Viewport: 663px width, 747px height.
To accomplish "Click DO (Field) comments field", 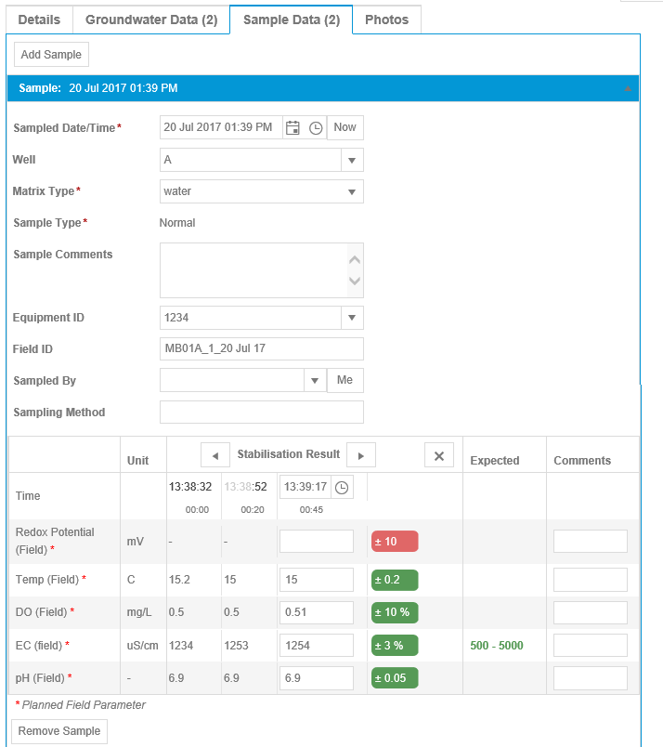I will tap(591, 612).
